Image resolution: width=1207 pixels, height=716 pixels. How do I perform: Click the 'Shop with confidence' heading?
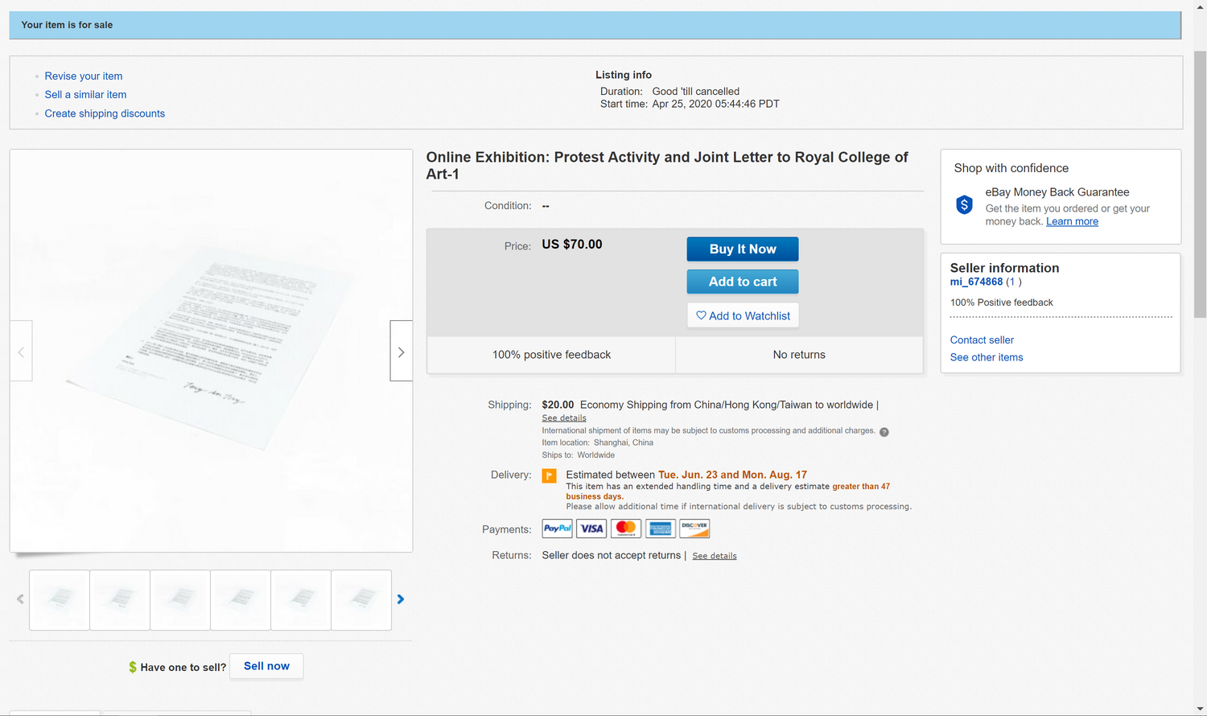[x=1011, y=168]
